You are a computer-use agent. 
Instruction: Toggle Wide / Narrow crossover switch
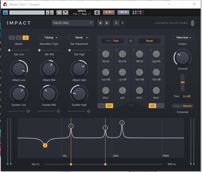(x=182, y=106)
